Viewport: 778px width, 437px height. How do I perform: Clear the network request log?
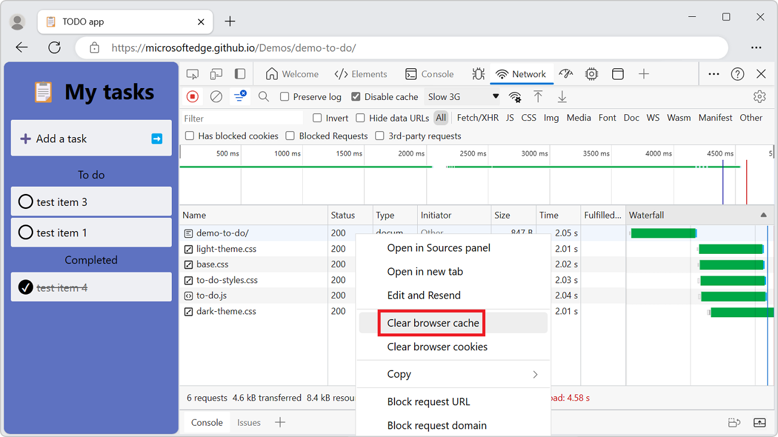(216, 96)
